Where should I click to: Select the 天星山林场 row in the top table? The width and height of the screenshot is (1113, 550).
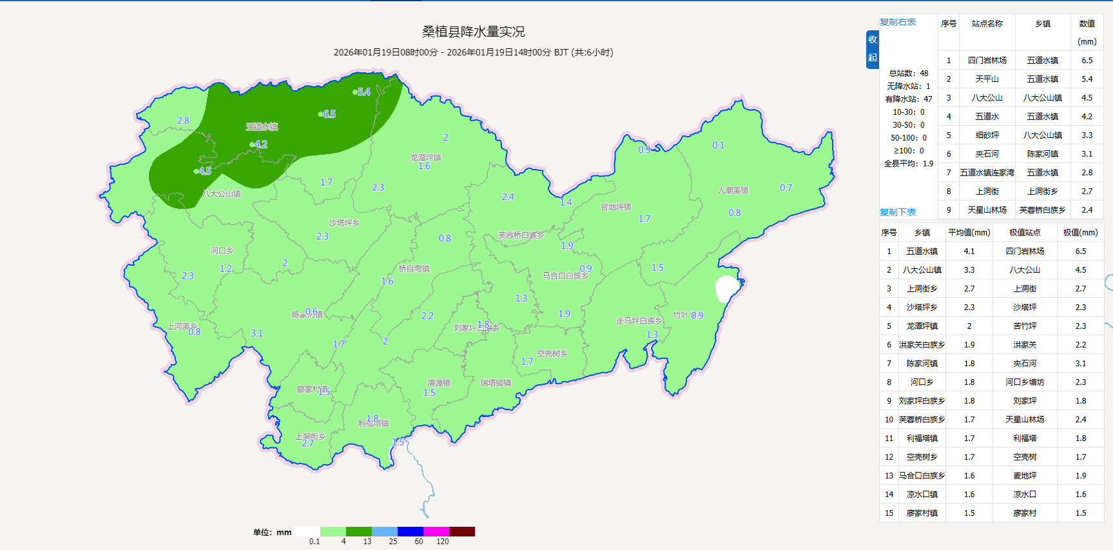[987, 210]
